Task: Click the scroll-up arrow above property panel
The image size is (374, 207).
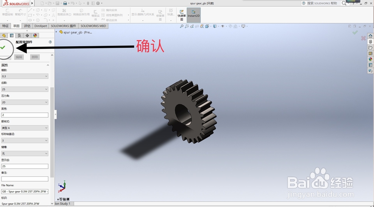Action: (x=52, y=55)
